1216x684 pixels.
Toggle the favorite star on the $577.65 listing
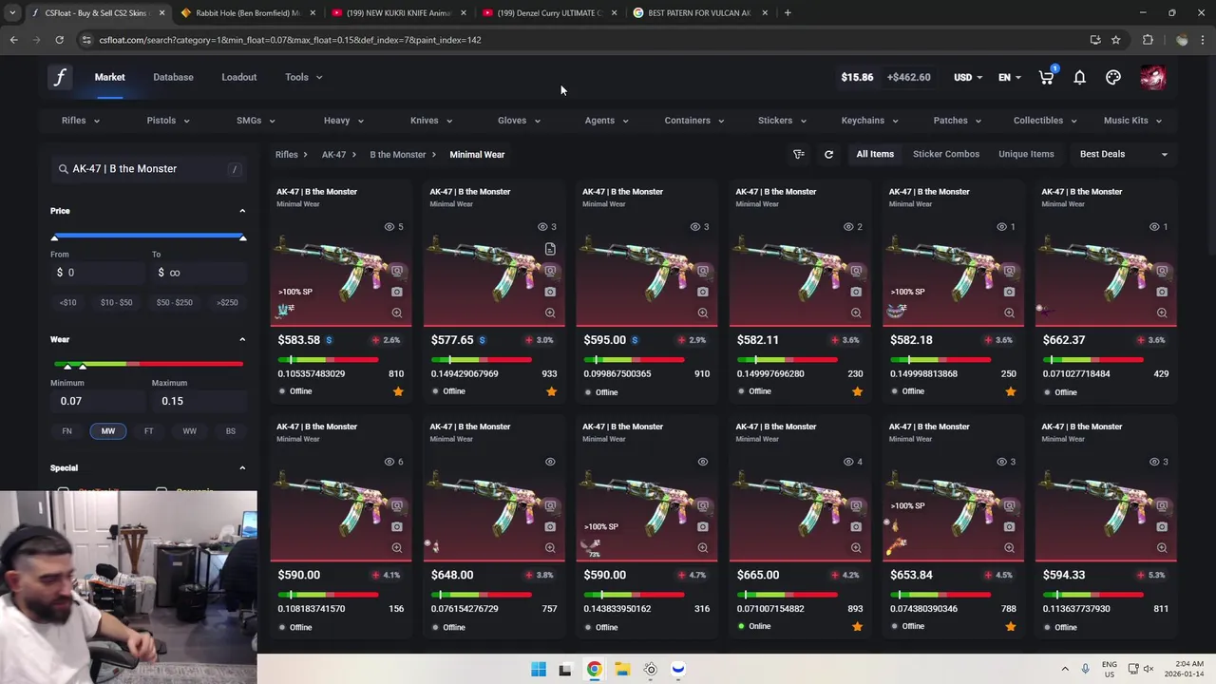[551, 391]
